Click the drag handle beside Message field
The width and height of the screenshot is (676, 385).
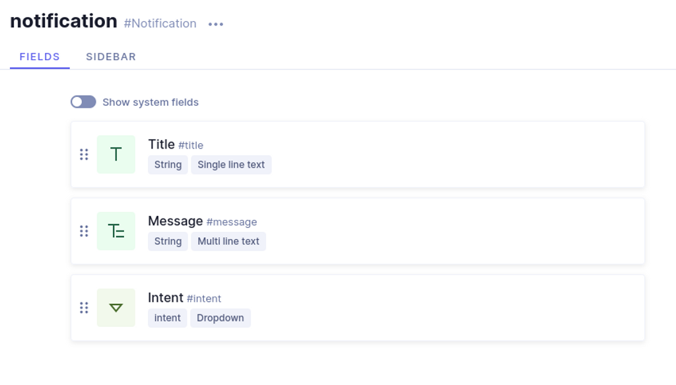click(84, 231)
